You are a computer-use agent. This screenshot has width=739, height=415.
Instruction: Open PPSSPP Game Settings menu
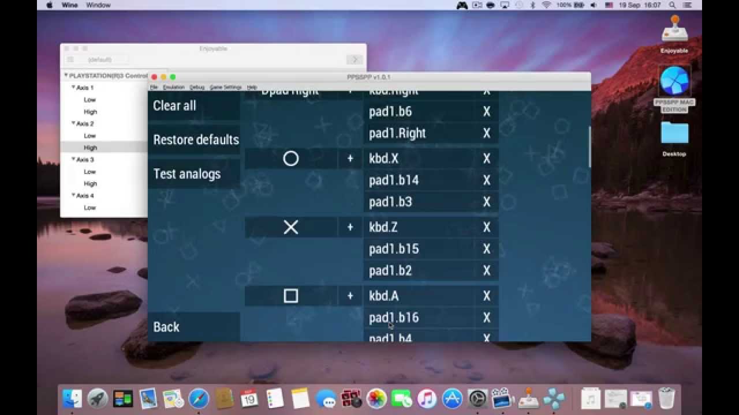pyautogui.click(x=225, y=87)
